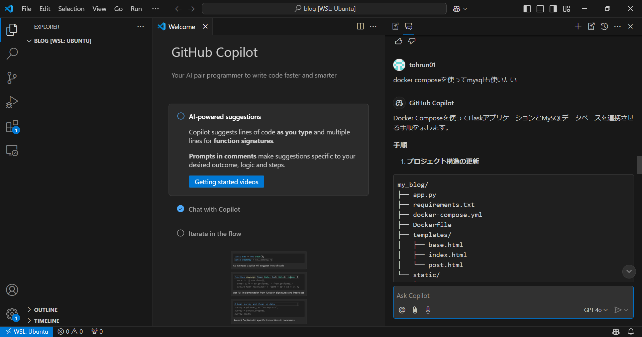Click the tohrun01 user avatar

coord(399,65)
